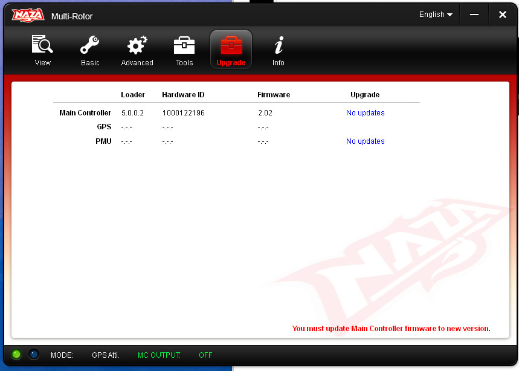Click the blue status indicator light
The image size is (519, 371).
[34, 355]
